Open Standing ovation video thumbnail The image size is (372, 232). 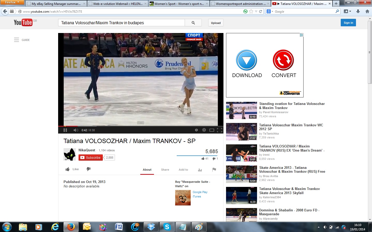coord(242,110)
